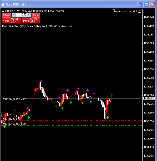Viewport: 157px width, 161px height.
Task: Maximize the XAUUSD chart window
Action: point(146,4)
